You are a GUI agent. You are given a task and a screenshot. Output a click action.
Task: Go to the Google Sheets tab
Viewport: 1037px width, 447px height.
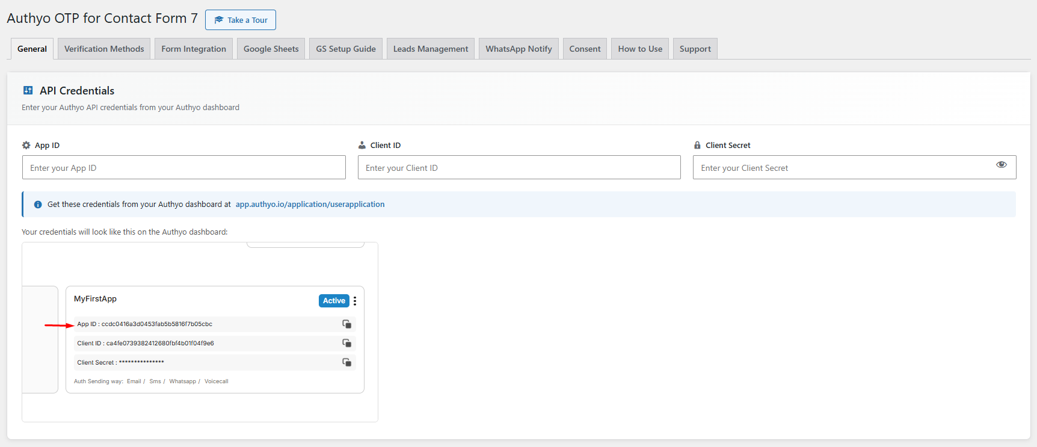tap(271, 49)
